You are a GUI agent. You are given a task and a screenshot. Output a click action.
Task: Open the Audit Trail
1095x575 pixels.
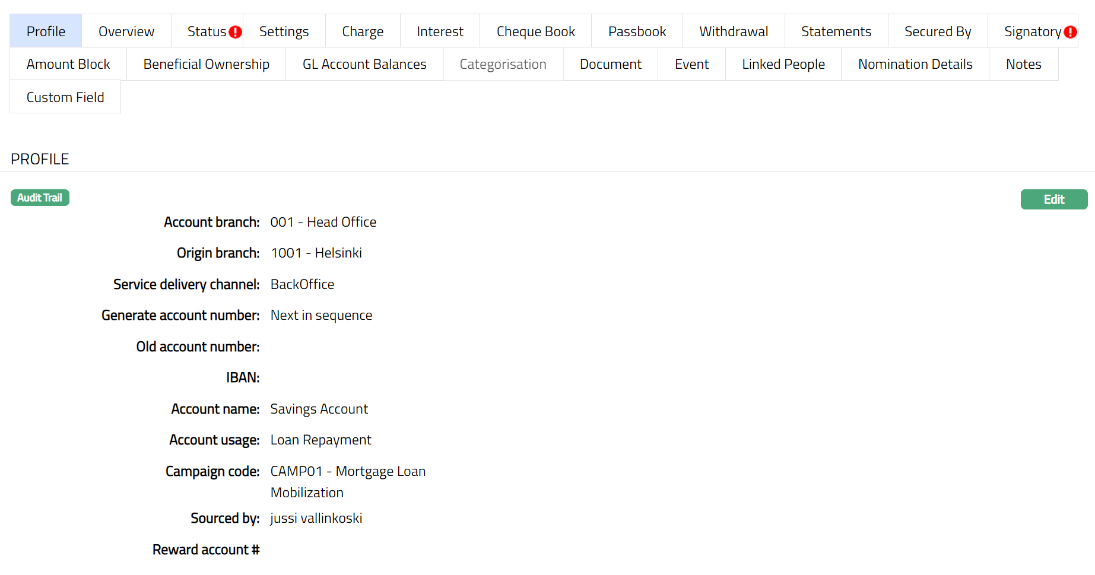pos(40,198)
